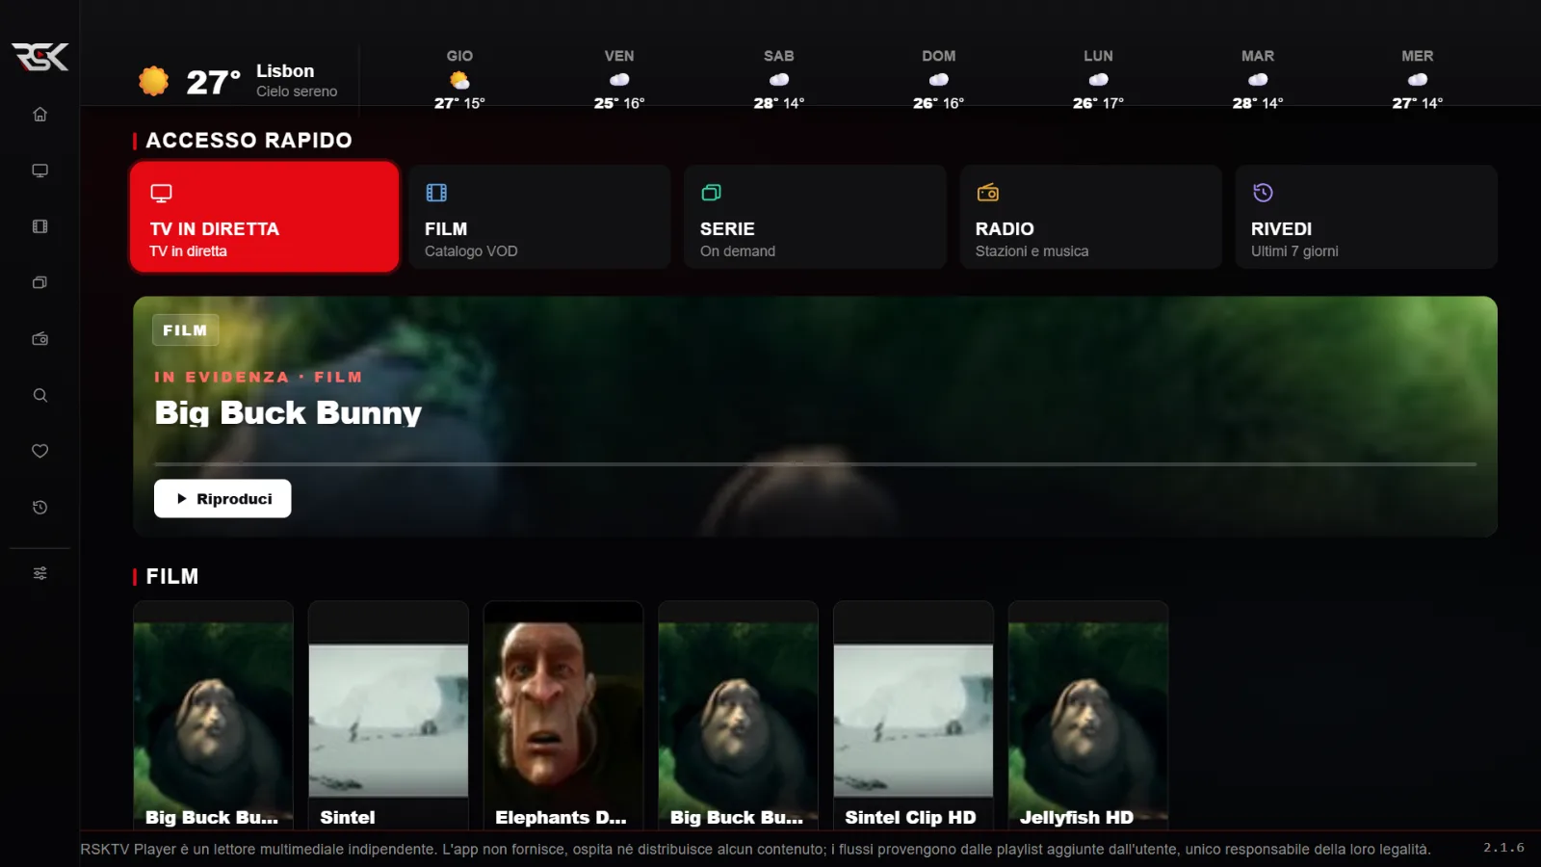Open the RADIO Stazioni e musica tile

[x=1090, y=217]
